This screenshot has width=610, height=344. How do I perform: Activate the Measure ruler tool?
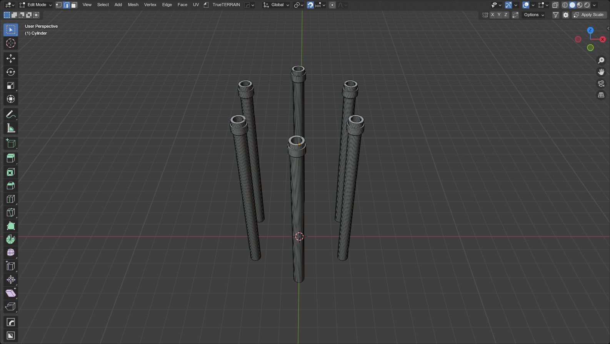click(x=11, y=128)
